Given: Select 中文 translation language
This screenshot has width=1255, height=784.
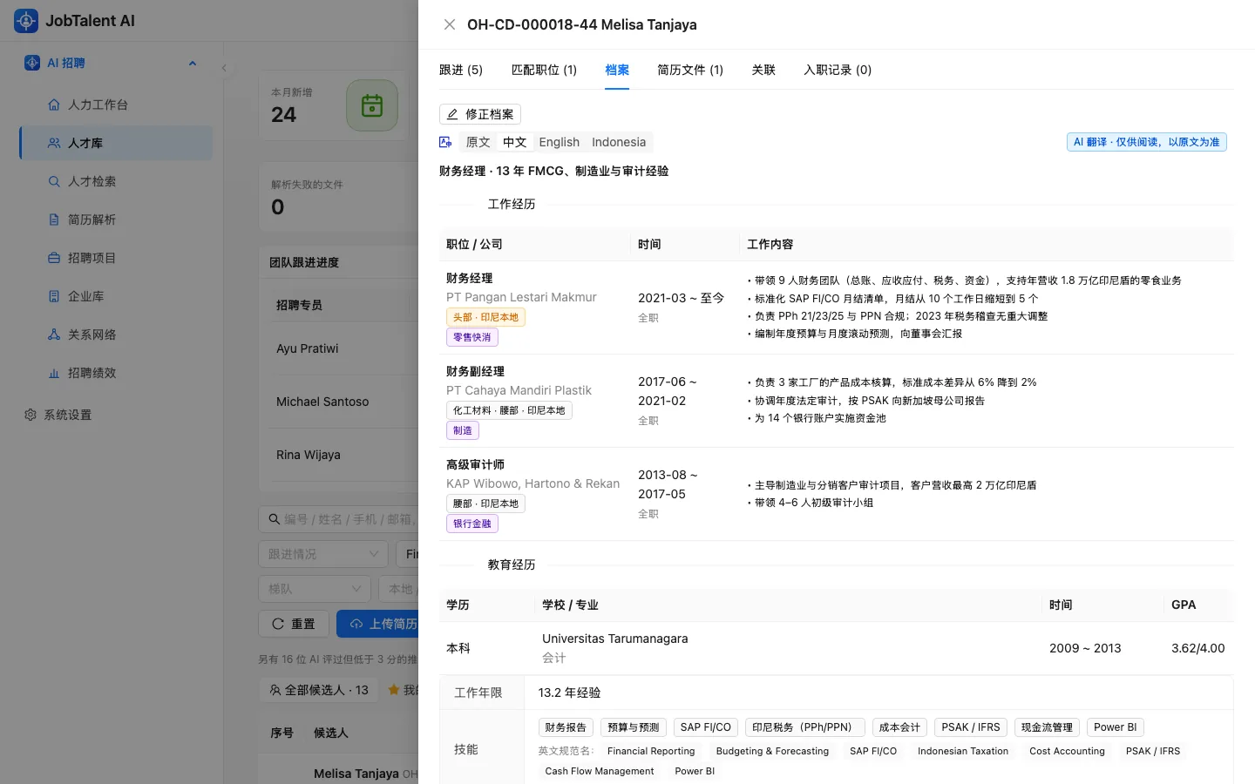Looking at the screenshot, I should (515, 142).
